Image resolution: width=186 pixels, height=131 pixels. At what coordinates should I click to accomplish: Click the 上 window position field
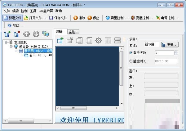pos(161,85)
